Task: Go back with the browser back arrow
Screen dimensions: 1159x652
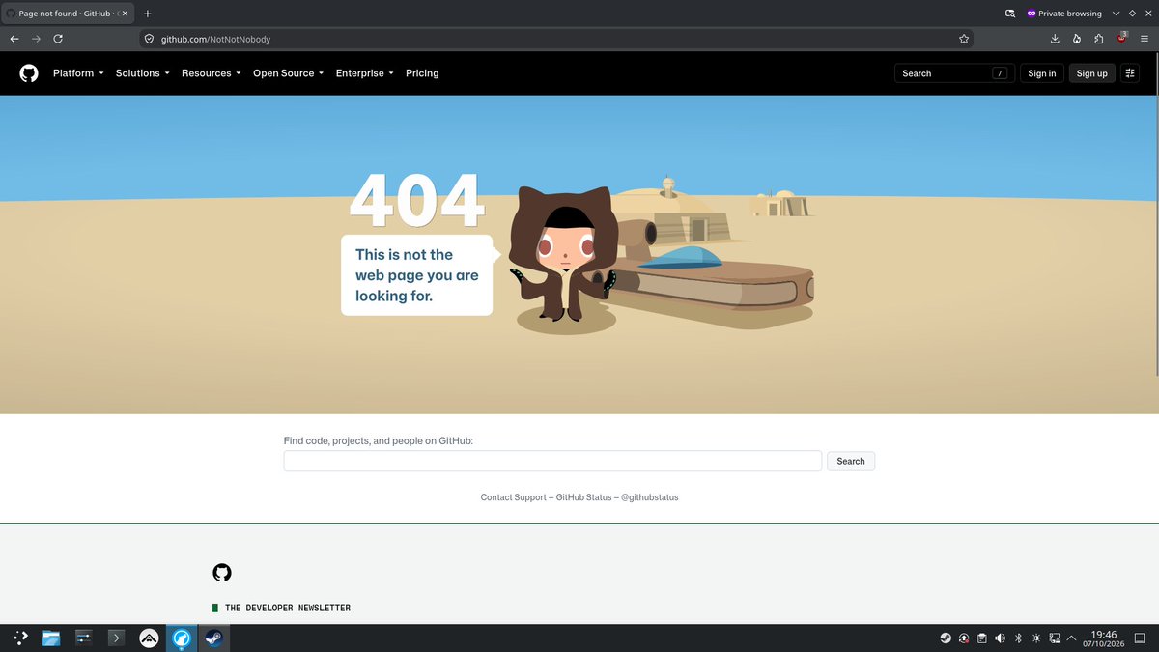Action: click(14, 39)
